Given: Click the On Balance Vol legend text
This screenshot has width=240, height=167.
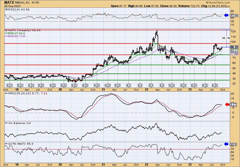Looking at the screenshot, I should tap(19, 123).
